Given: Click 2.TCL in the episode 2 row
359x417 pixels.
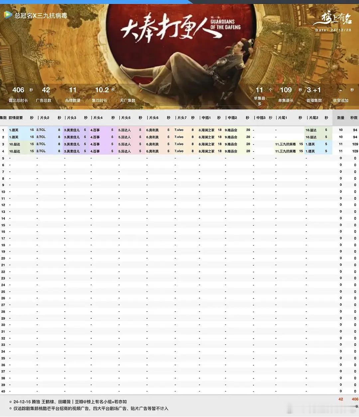Looking at the screenshot, I should click(41, 137).
